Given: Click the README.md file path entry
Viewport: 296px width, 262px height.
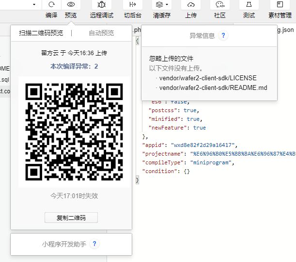Looking at the screenshot, I should [213, 88].
